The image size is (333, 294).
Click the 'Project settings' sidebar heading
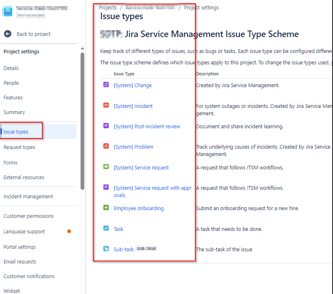click(x=22, y=52)
